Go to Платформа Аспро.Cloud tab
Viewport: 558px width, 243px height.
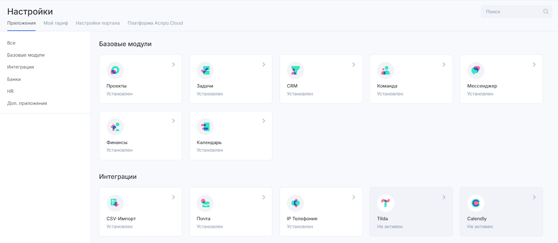pos(155,23)
